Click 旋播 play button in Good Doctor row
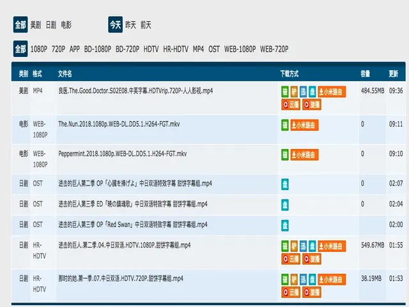This screenshot has width=409, height=307. coord(312,105)
